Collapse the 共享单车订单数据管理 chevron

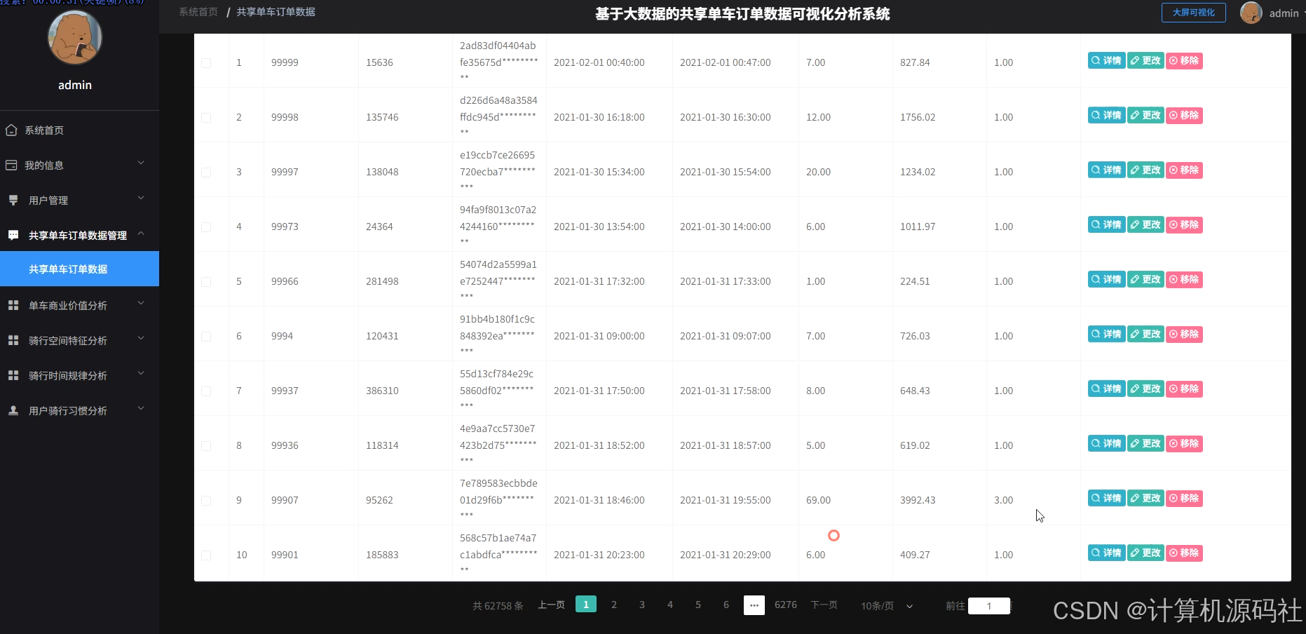(x=141, y=233)
